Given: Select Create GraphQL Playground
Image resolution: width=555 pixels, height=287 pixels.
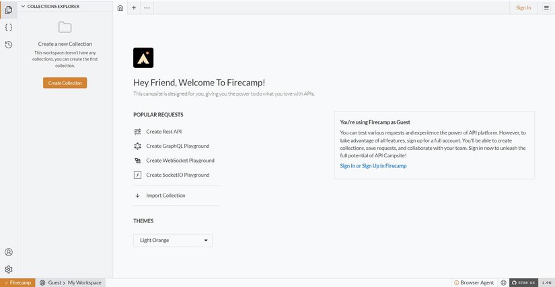Looking at the screenshot, I should (x=177, y=146).
